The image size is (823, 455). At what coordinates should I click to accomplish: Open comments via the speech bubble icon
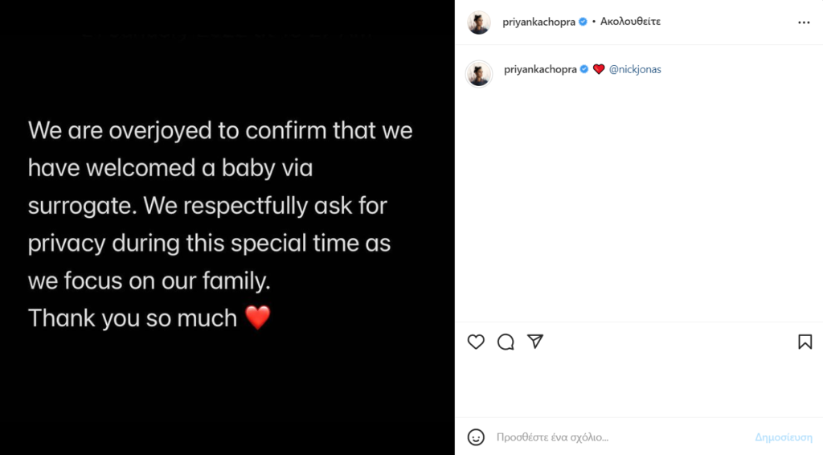[x=506, y=342]
